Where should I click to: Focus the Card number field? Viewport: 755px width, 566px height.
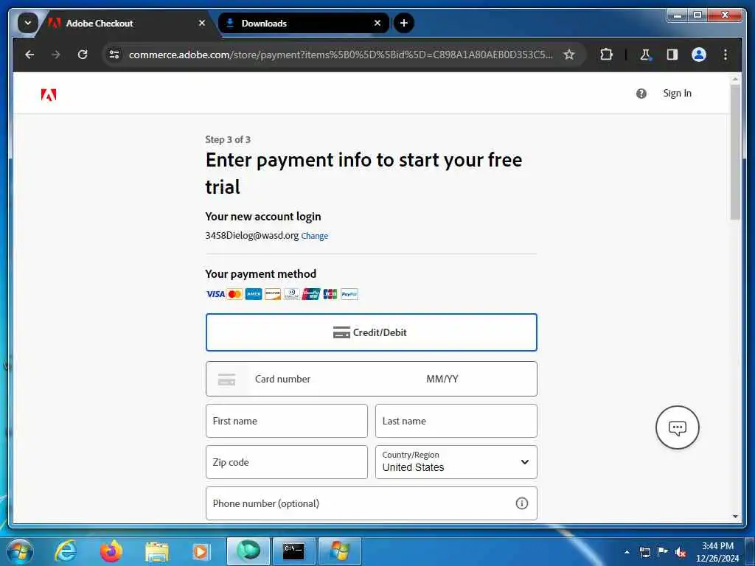click(333, 380)
